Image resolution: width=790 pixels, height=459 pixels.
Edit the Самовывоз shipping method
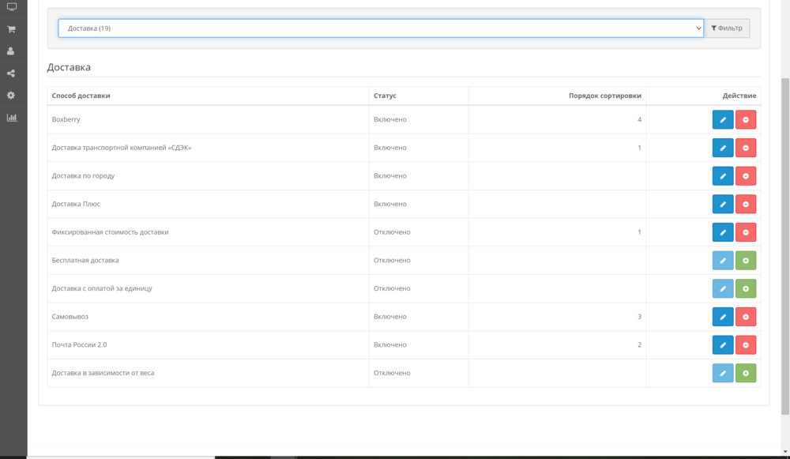(x=723, y=317)
